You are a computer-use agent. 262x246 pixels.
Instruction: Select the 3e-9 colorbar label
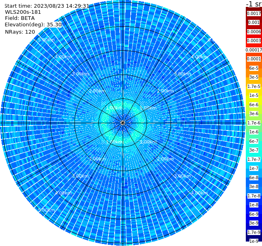254,223
